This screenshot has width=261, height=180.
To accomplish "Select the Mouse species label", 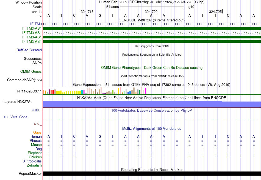I will tap(36, 145).
